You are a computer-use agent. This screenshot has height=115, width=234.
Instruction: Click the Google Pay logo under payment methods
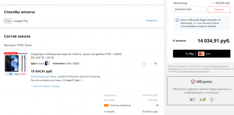click(x=8, y=21)
